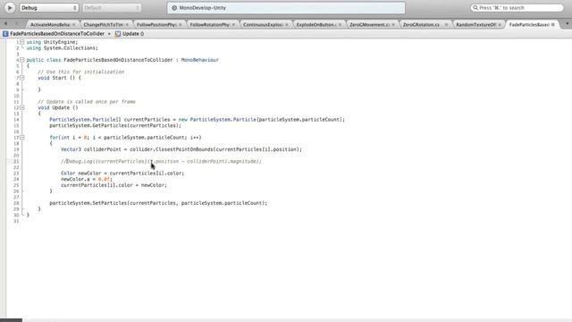Click 'Update is called once per frame' comment

(87, 101)
